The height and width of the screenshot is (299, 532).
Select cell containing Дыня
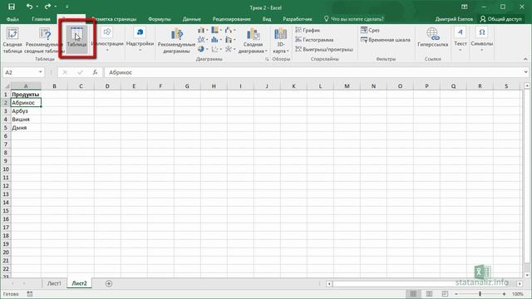coord(26,128)
